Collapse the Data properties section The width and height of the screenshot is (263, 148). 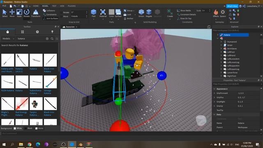point(215,115)
